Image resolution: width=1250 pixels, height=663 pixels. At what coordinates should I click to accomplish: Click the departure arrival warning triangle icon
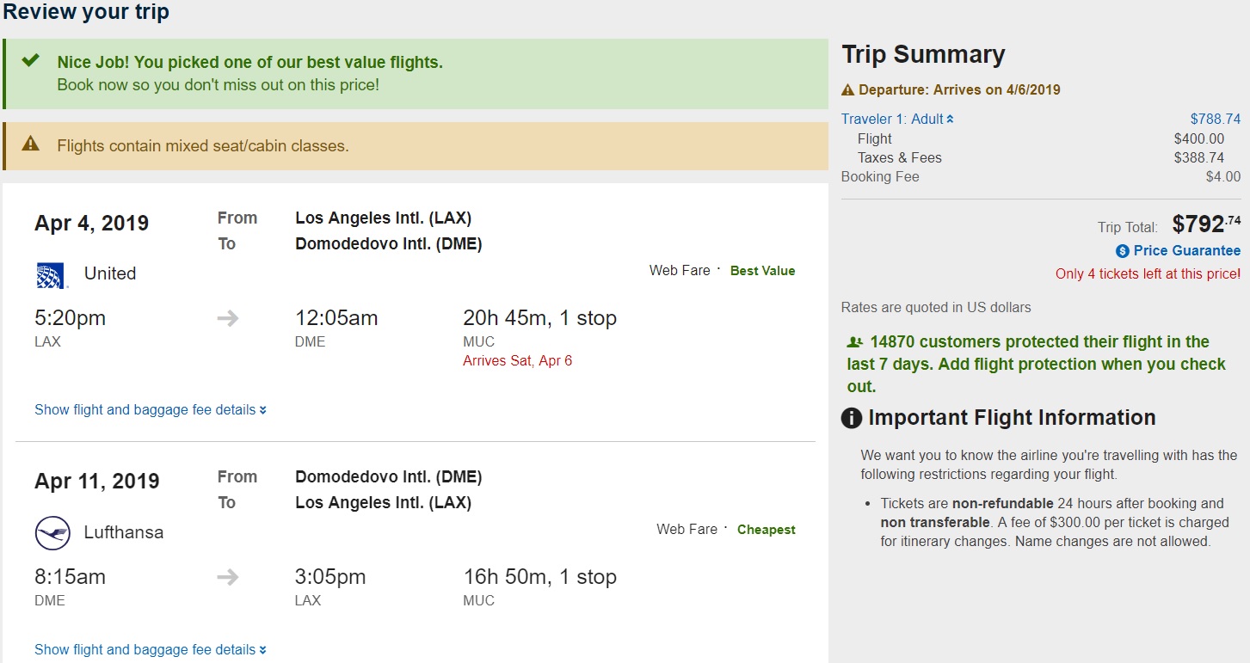pos(847,89)
